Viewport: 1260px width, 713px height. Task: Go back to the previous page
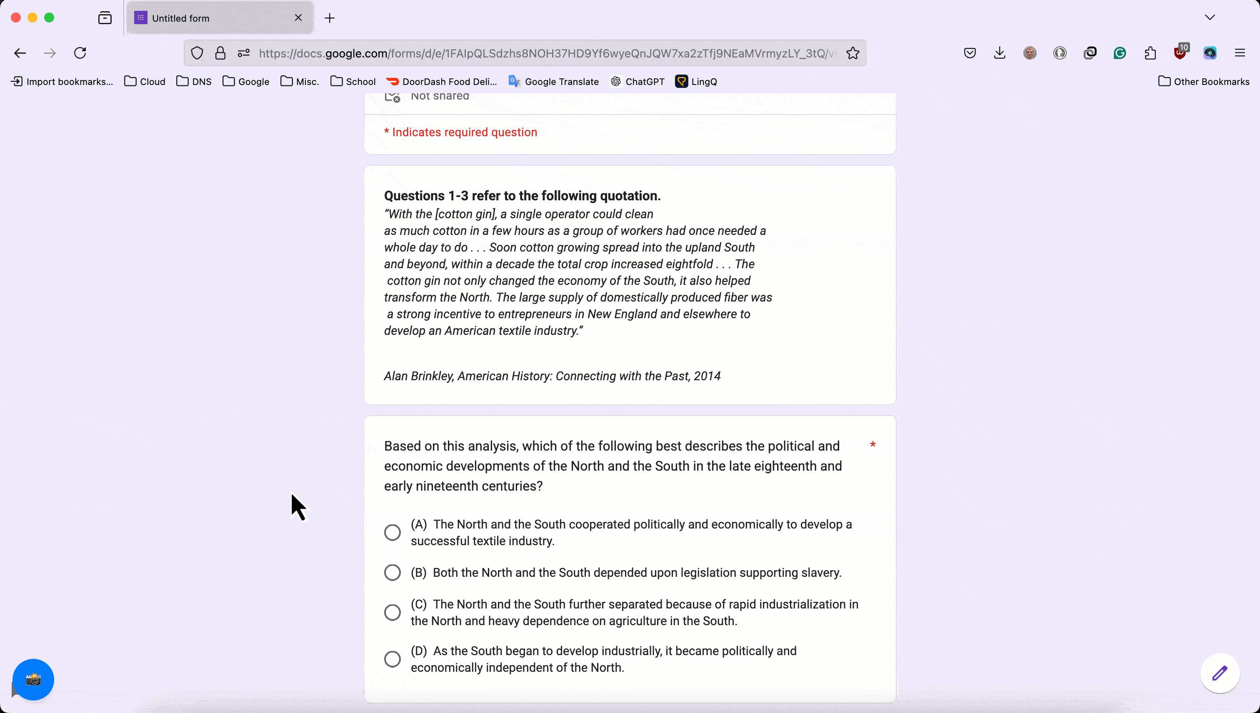click(20, 53)
